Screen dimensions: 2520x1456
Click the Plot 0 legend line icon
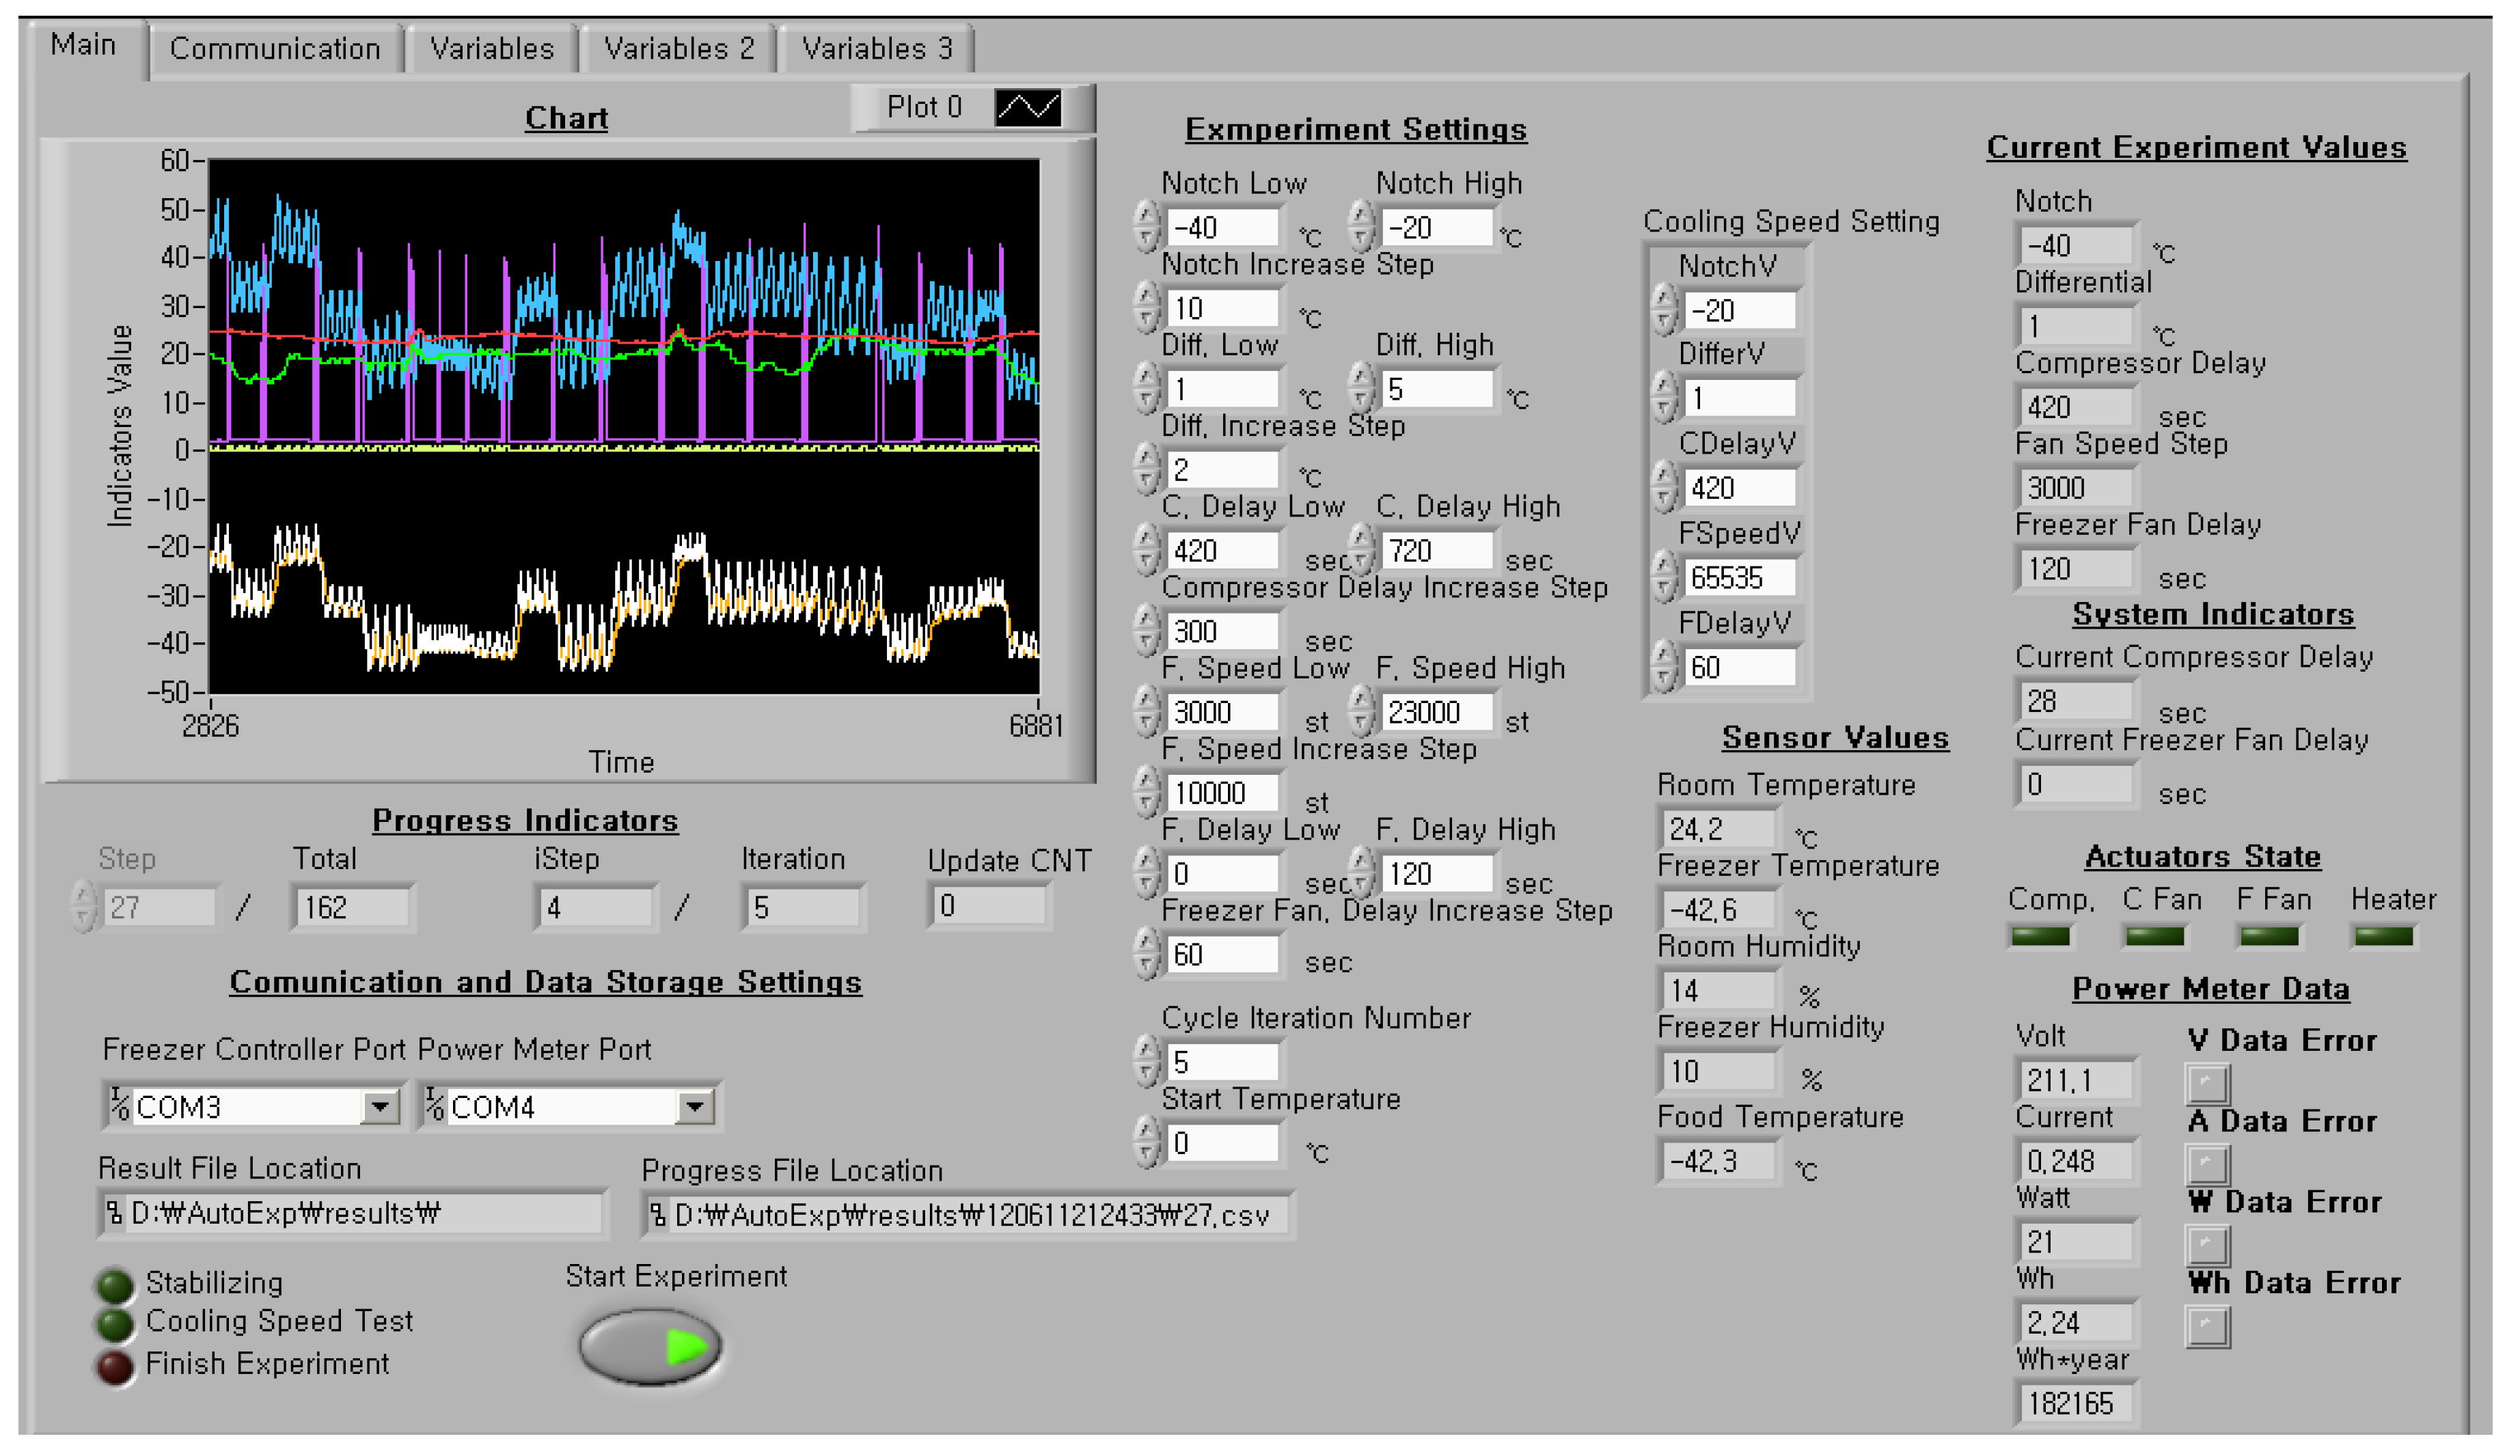point(1028,107)
